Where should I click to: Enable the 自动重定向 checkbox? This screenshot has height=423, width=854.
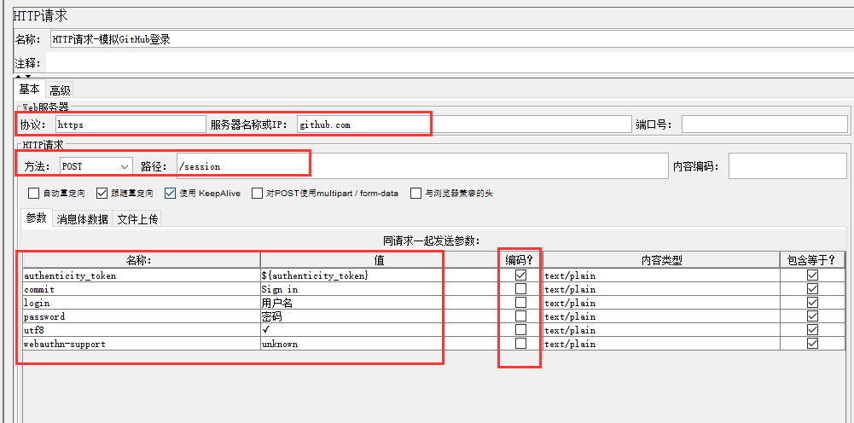pos(34,194)
